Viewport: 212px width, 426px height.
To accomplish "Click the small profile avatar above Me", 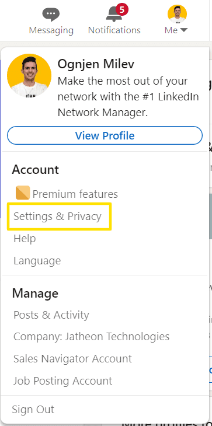I will [x=177, y=14].
